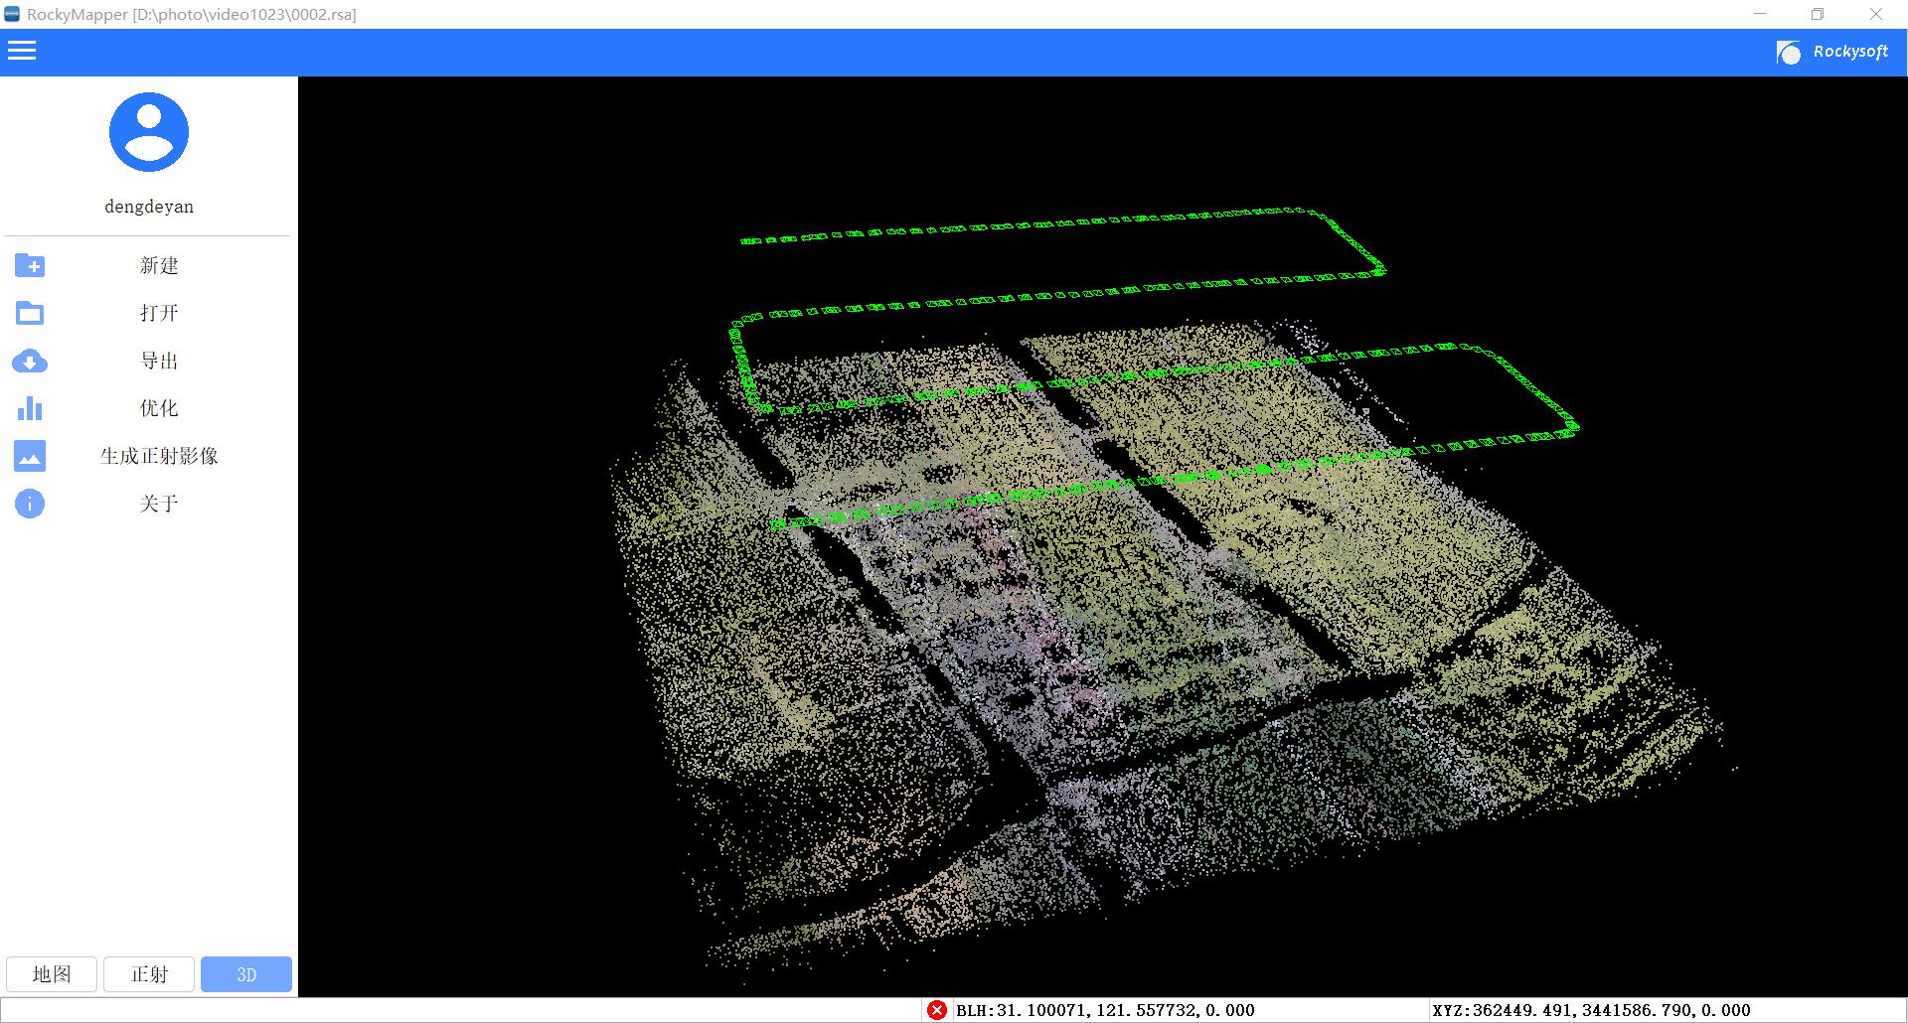Click the Rockysoft logo

[1832, 52]
